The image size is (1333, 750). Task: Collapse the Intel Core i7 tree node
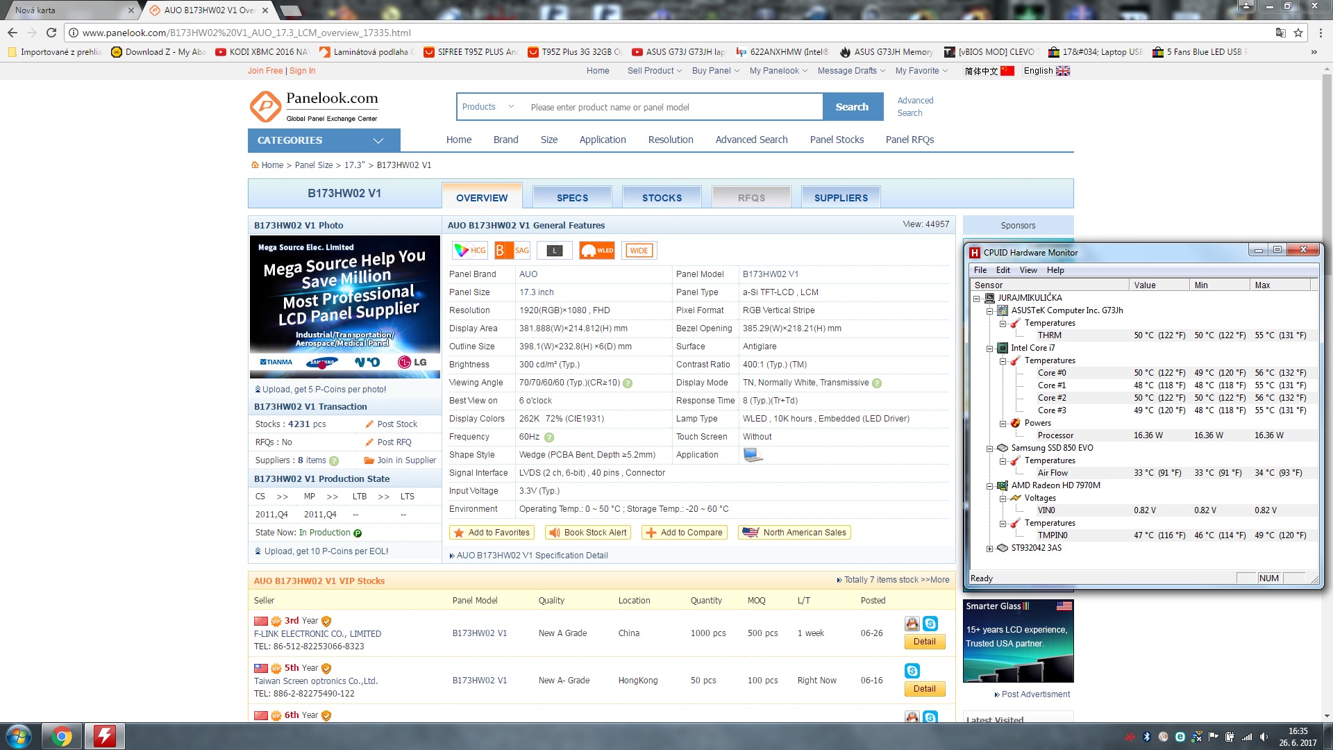989,349
